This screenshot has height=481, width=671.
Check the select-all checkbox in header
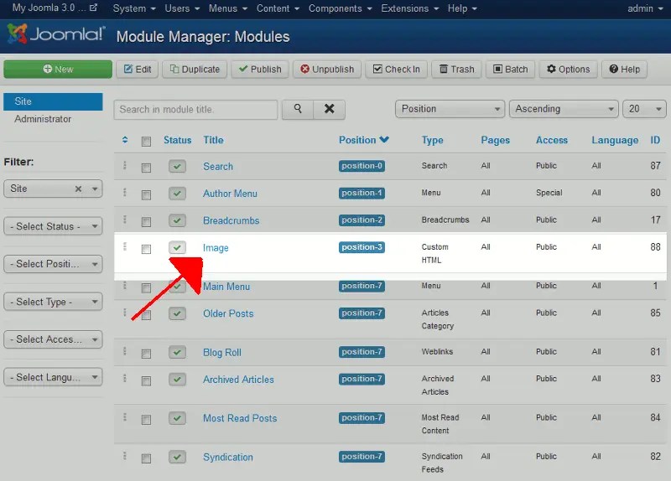[x=146, y=142]
